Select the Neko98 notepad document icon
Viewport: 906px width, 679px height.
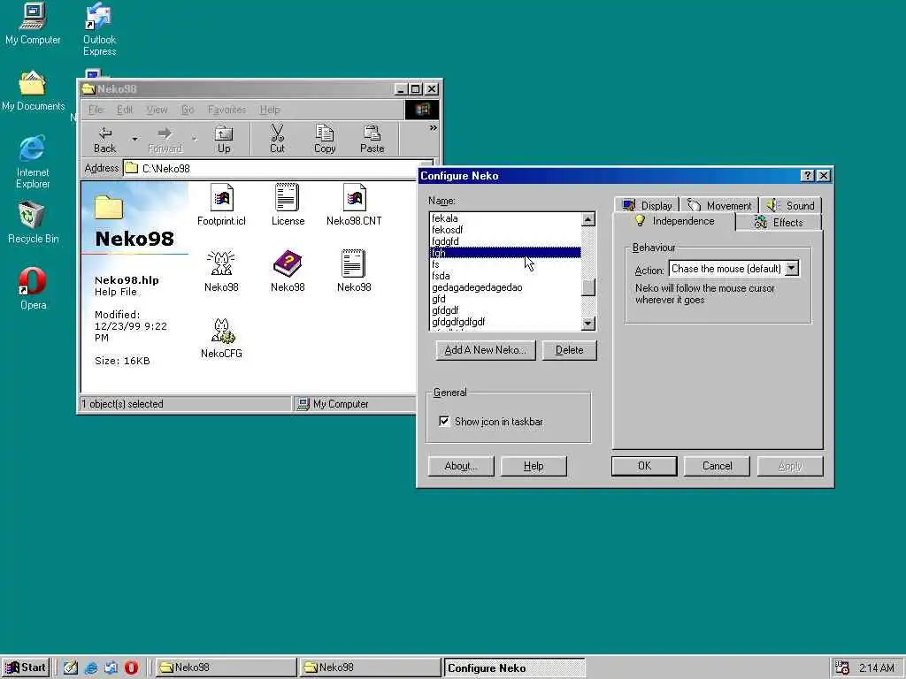pyautogui.click(x=353, y=263)
